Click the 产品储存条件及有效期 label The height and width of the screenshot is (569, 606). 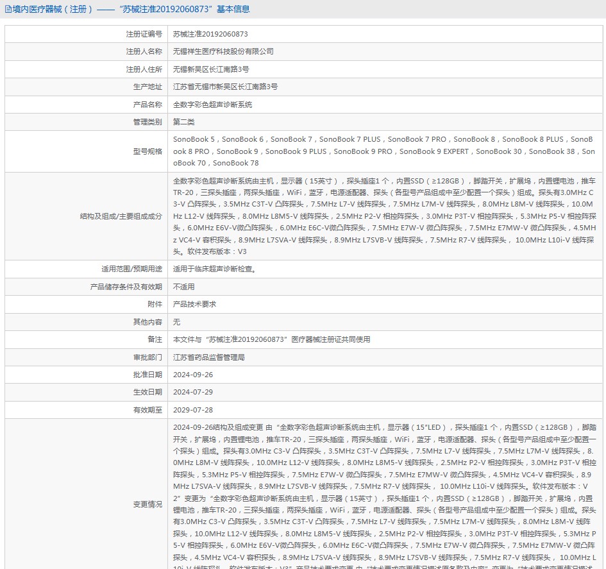[126, 287]
